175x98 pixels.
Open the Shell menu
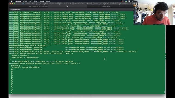25,1
